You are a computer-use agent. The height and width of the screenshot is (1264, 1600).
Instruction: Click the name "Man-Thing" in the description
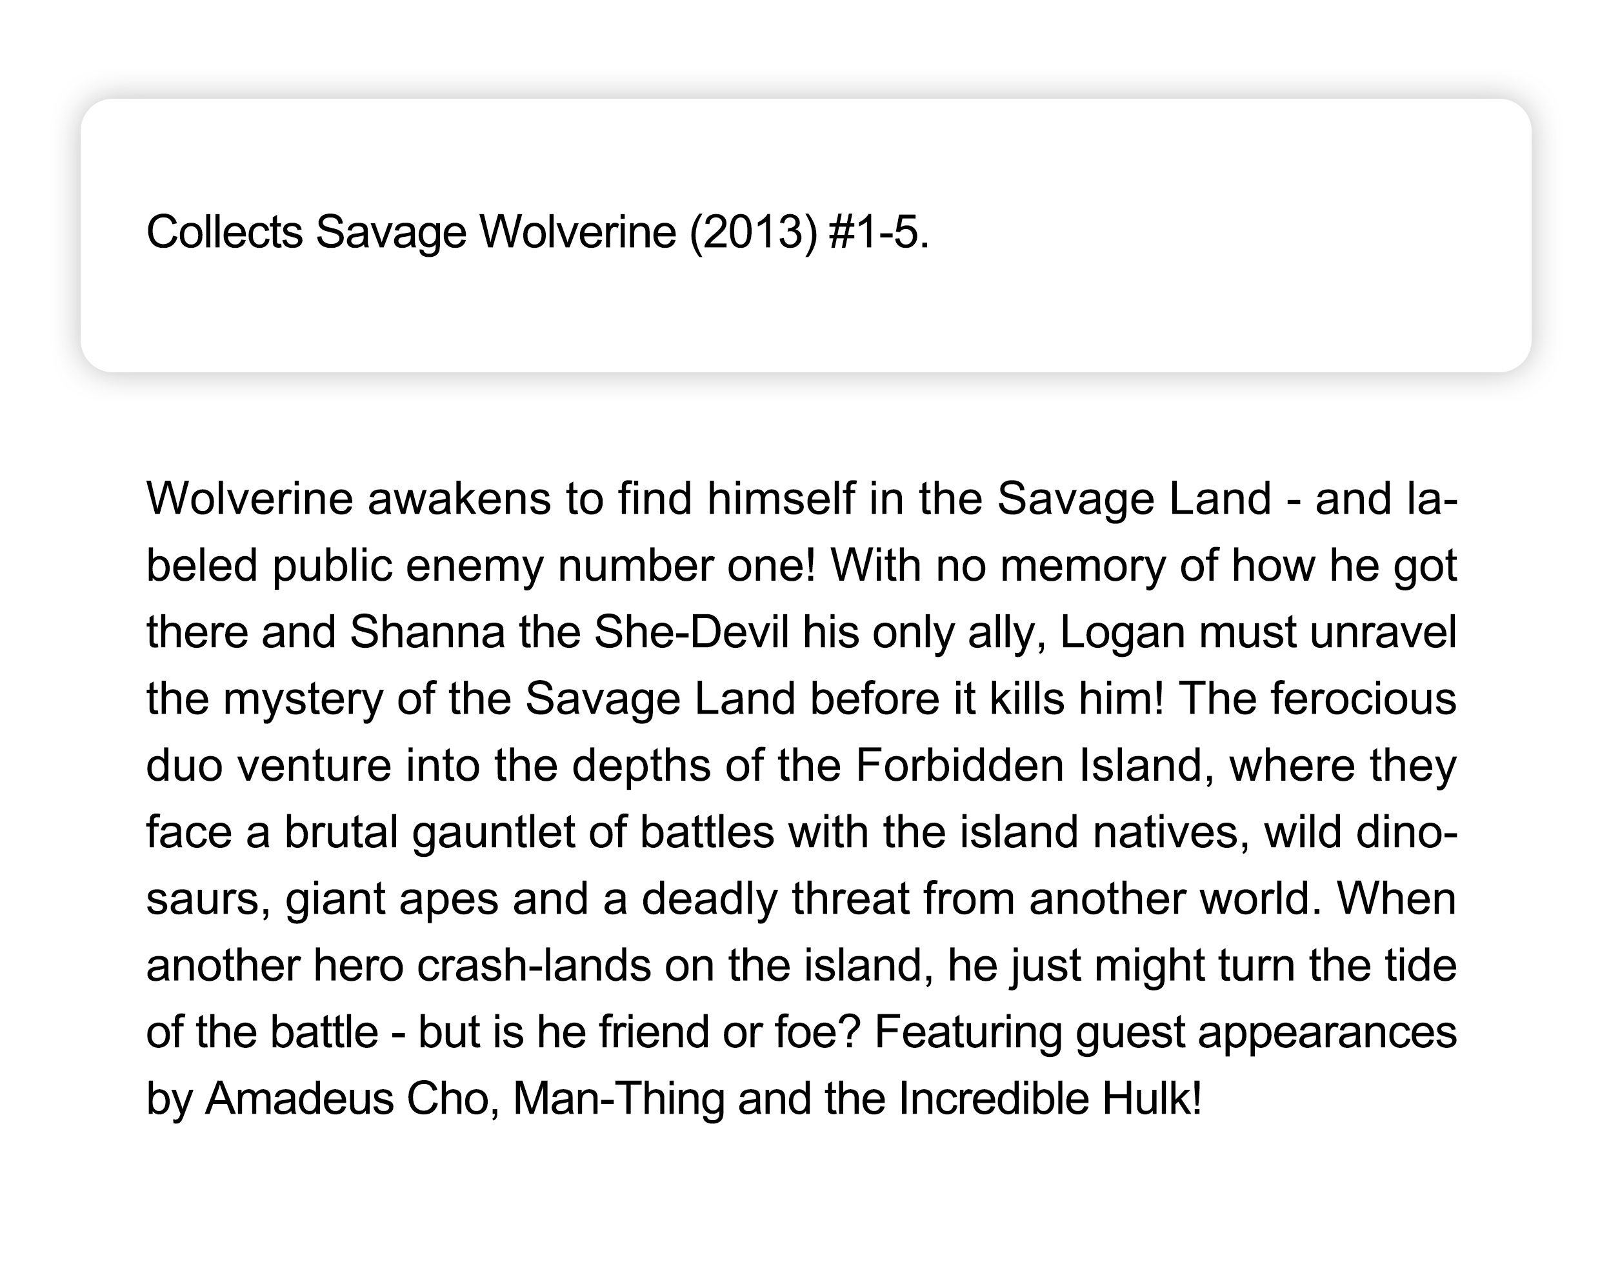pos(618,1098)
